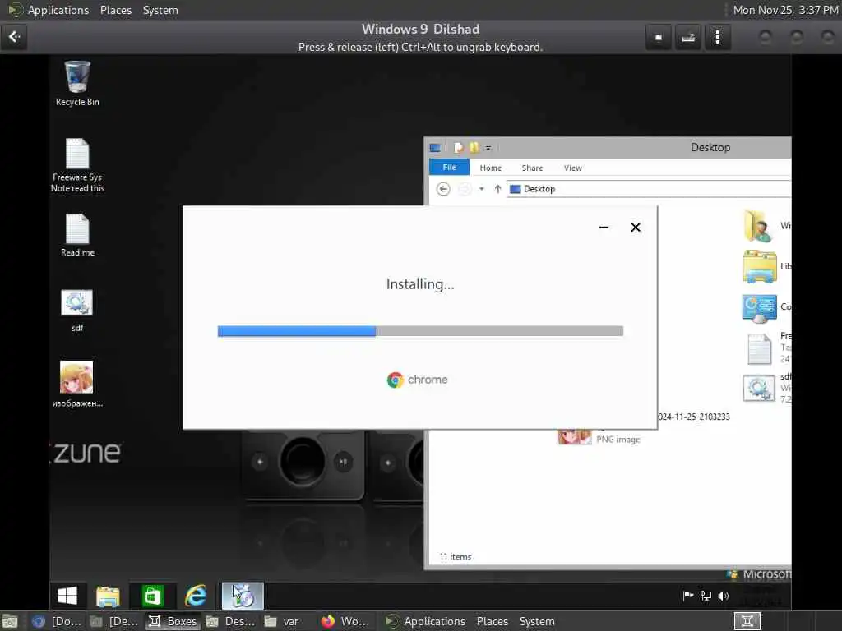Click the Boxes stop/fullscreen square button
Screen dimensions: 842x631
pyautogui.click(x=659, y=37)
